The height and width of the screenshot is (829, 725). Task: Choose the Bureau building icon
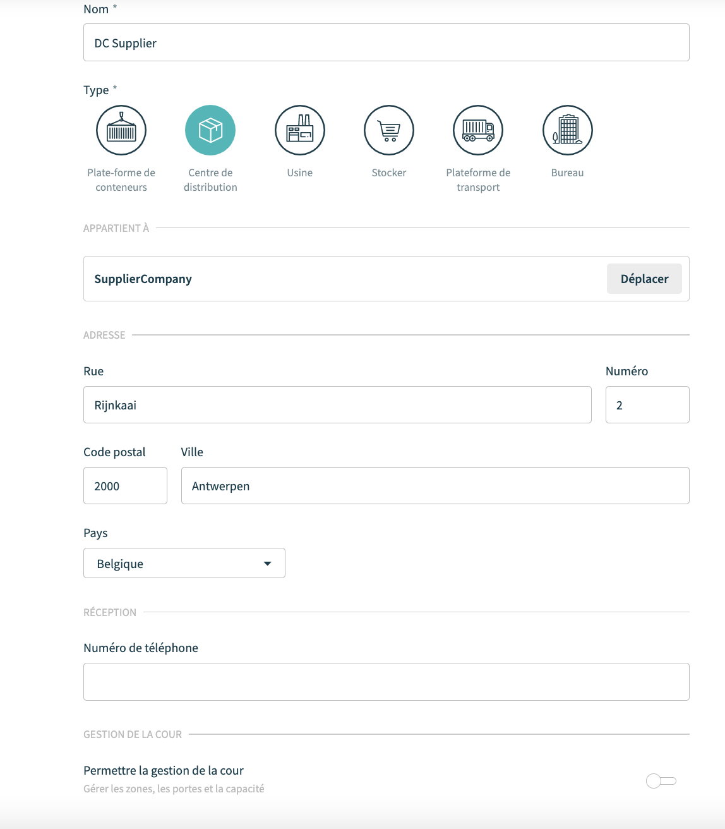point(568,130)
